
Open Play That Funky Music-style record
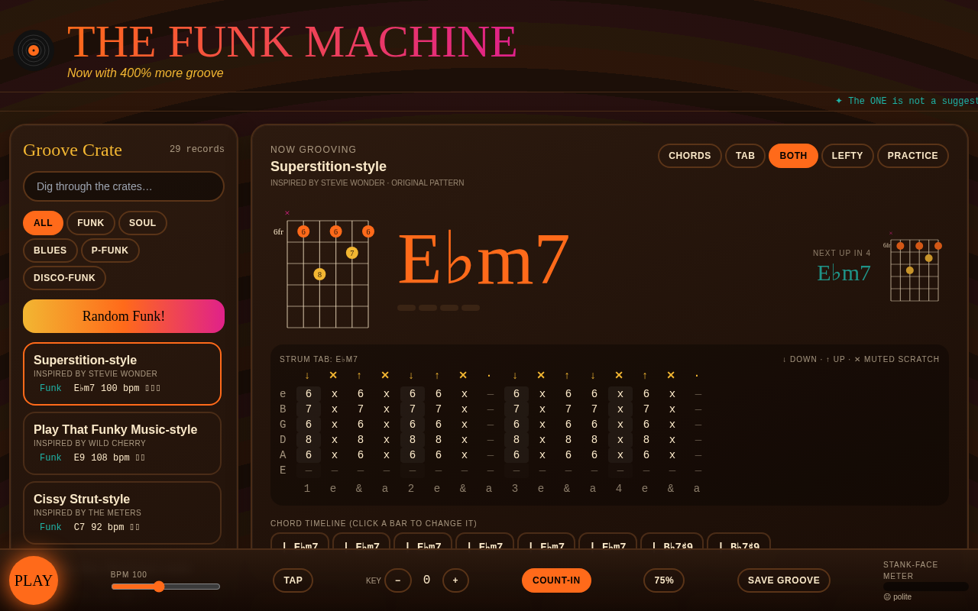click(122, 443)
